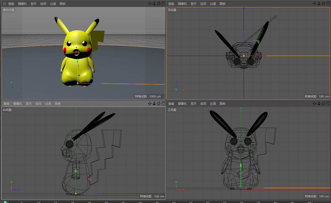Toggle front viewport to fullscreen
Screen dimensions: 331x203
pyautogui.click(x=328, y=104)
